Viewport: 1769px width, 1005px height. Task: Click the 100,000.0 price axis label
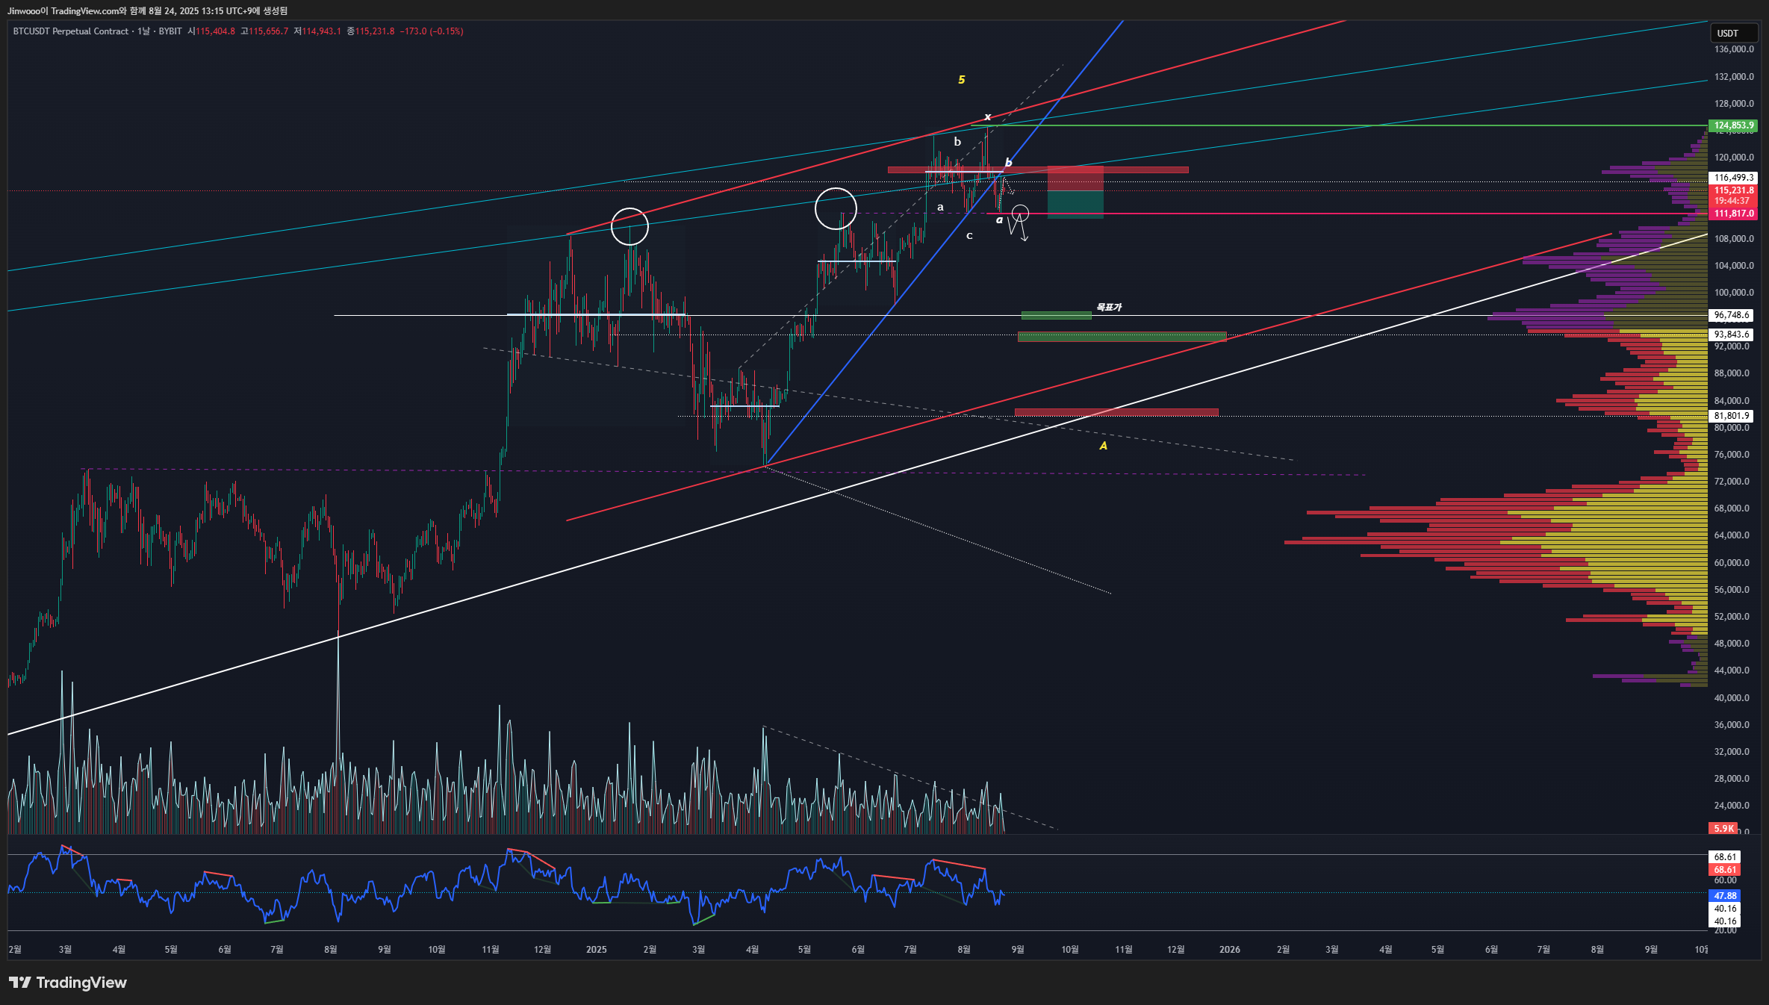click(x=1734, y=293)
